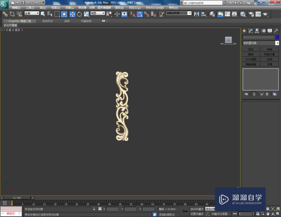Expand the Undo history arrow

[32, 3]
